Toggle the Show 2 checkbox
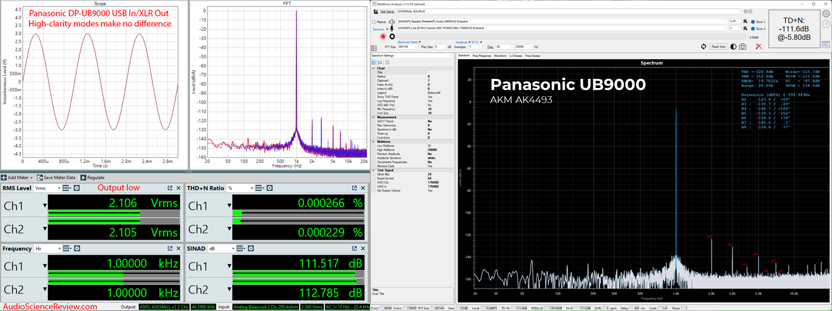The width and height of the screenshot is (832, 311). coord(753,29)
